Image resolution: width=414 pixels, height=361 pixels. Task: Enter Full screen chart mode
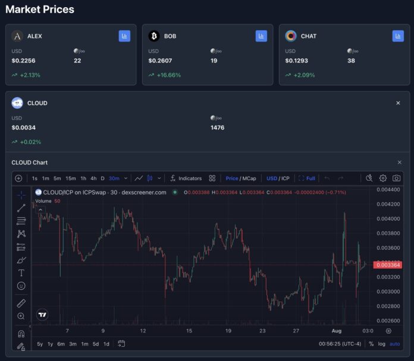coord(307,178)
